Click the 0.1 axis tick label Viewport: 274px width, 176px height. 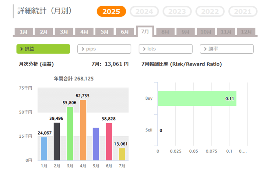pos(229,151)
